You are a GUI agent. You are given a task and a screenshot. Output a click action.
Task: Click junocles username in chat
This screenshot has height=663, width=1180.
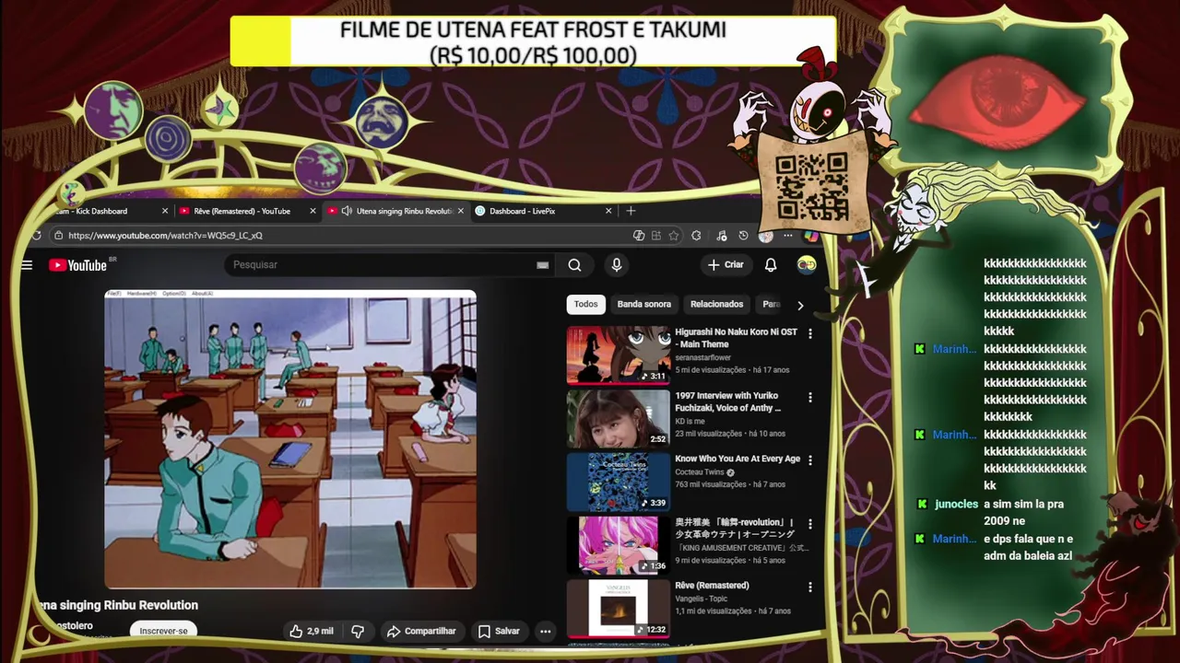(x=956, y=505)
